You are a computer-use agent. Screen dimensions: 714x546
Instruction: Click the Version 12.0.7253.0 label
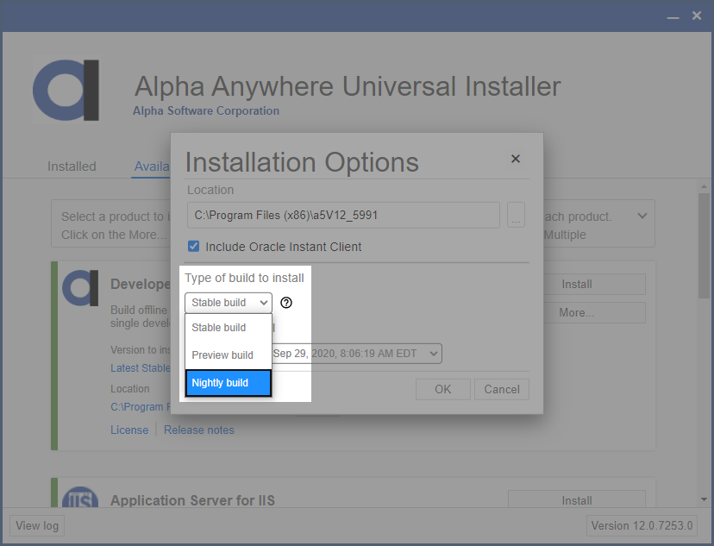[642, 525]
